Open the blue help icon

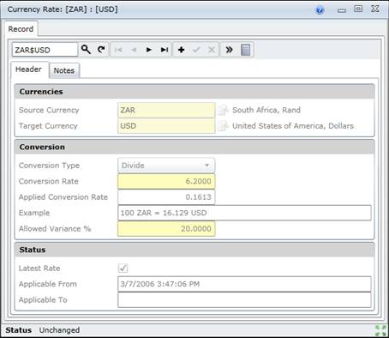[x=320, y=10]
